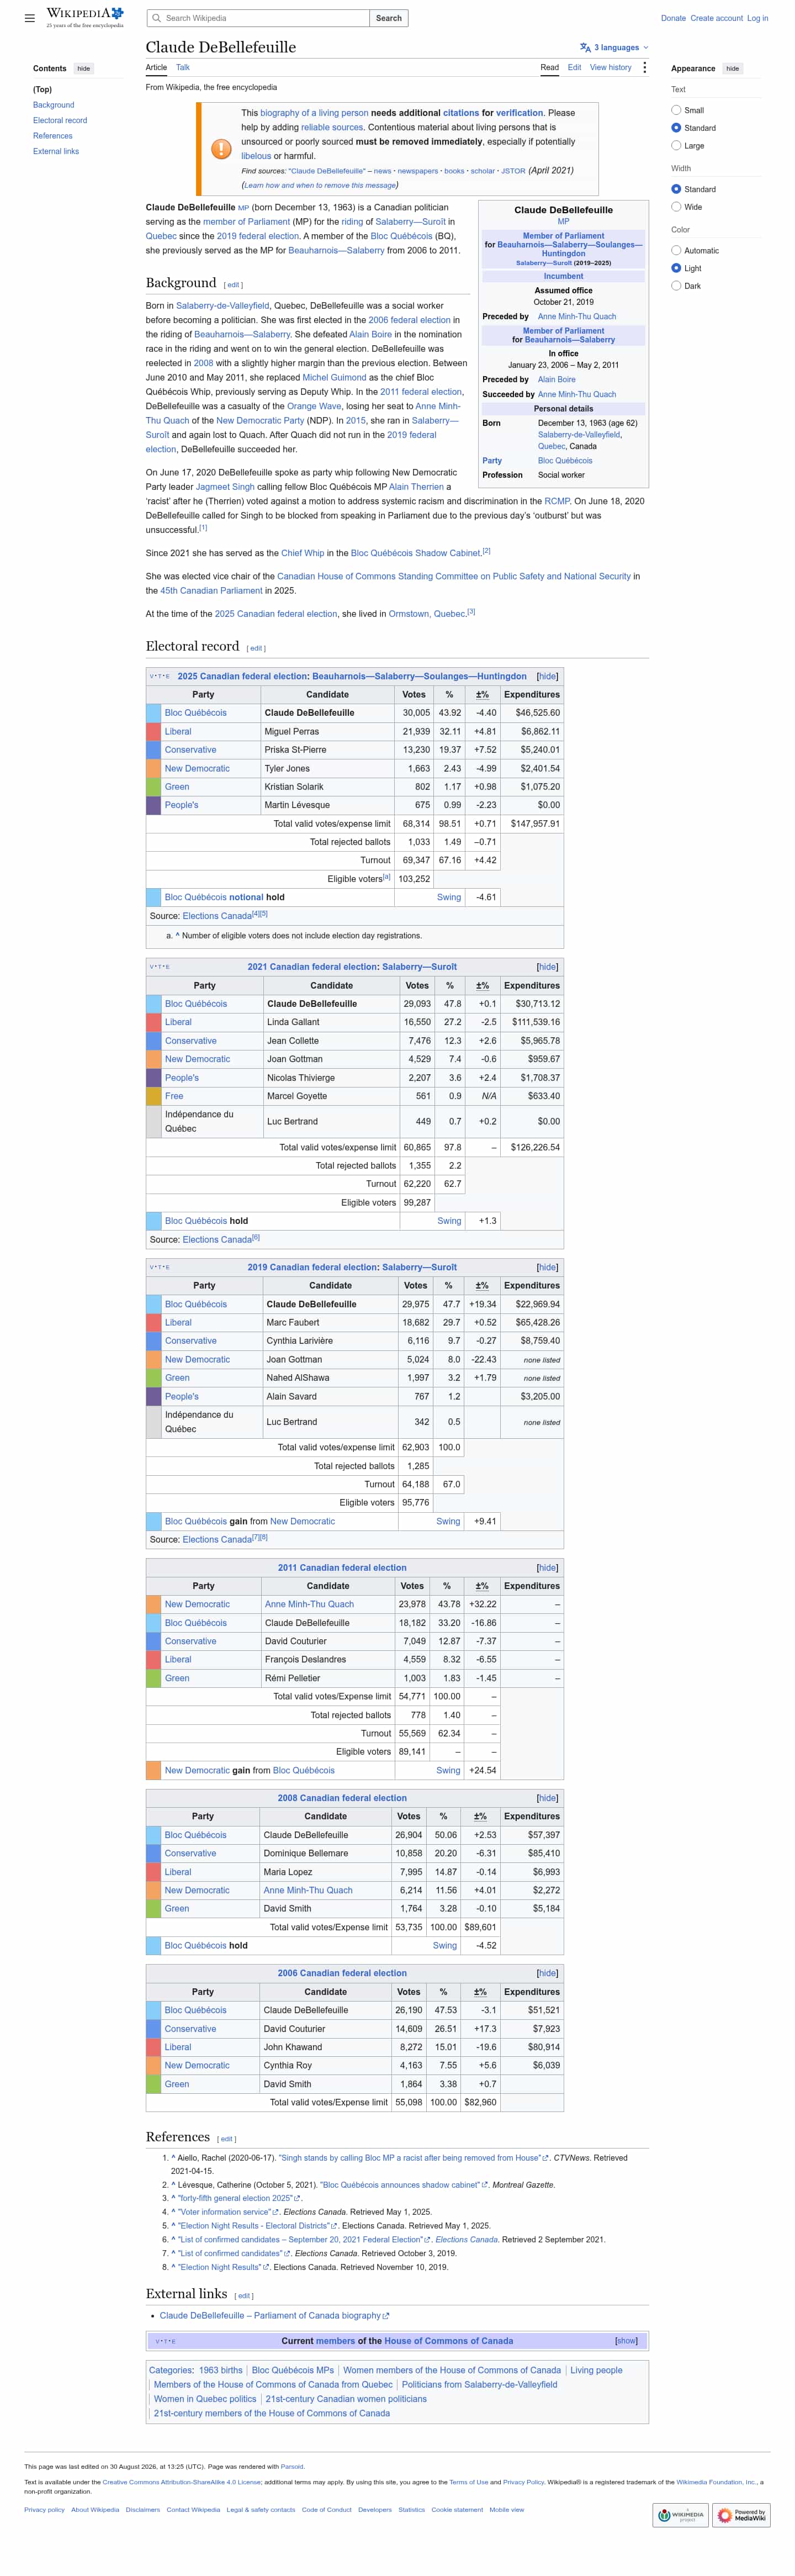The height and width of the screenshot is (2576, 795).
Task: Open the Jagmeet Singh link
Action: point(225,487)
